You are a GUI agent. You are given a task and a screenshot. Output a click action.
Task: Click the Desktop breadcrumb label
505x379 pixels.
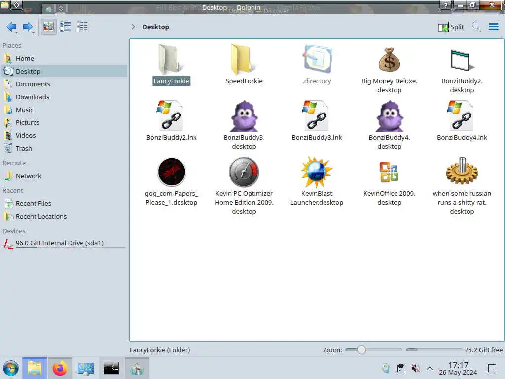[155, 27]
